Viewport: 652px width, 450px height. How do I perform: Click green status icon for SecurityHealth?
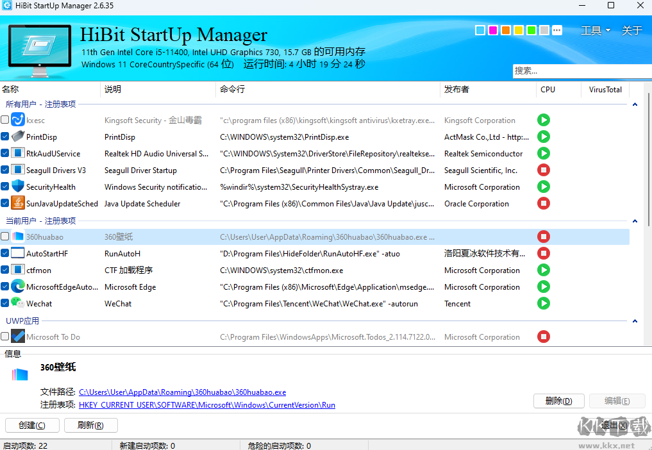(x=544, y=187)
